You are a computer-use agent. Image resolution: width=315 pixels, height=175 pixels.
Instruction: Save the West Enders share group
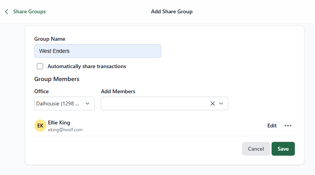coord(283,149)
